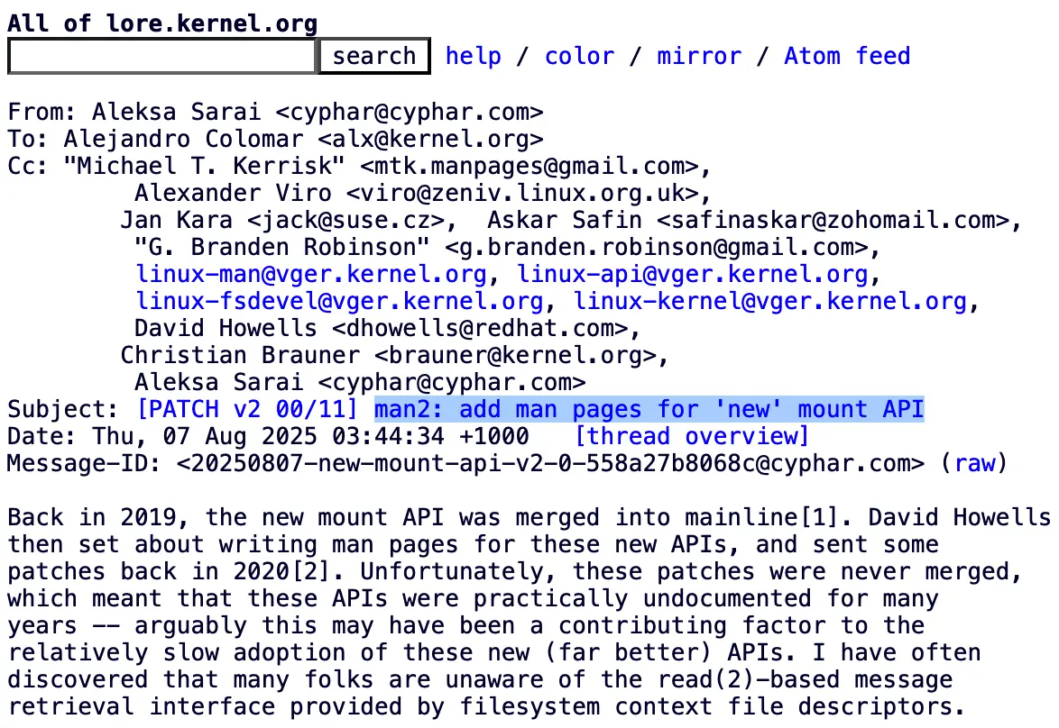Screen dimensions: 1059x728
Task: Open the mirror link
Action: 699,56
